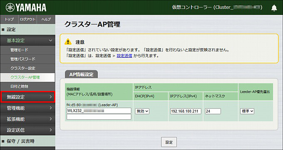Select クラスターAP管理 menu item
Image resolution: width=283 pixels, height=150 pixels.
[27, 78]
